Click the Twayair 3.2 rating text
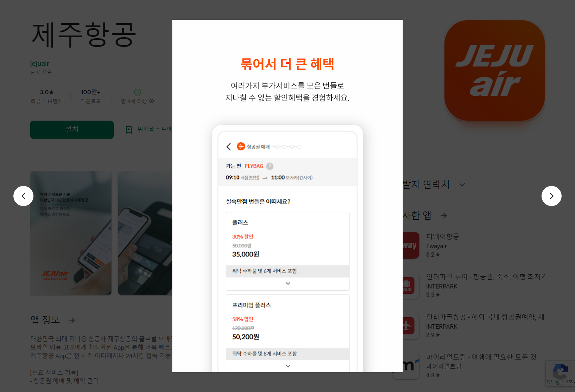This screenshot has width=575, height=392. [x=433, y=255]
